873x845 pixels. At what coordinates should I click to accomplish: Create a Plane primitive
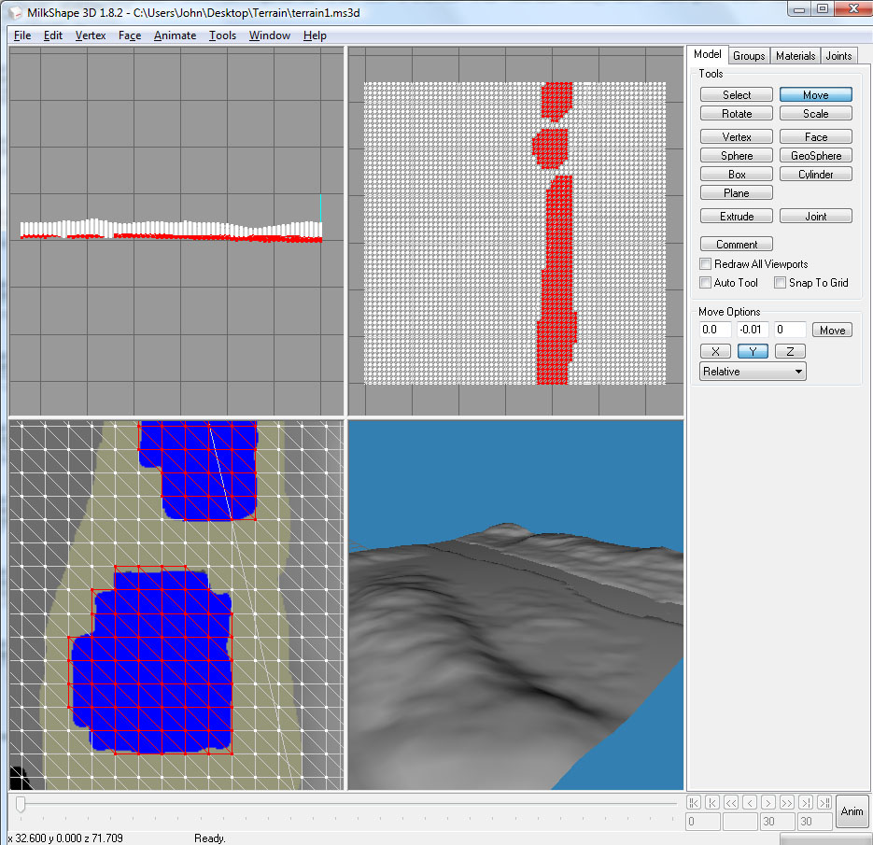coord(737,193)
